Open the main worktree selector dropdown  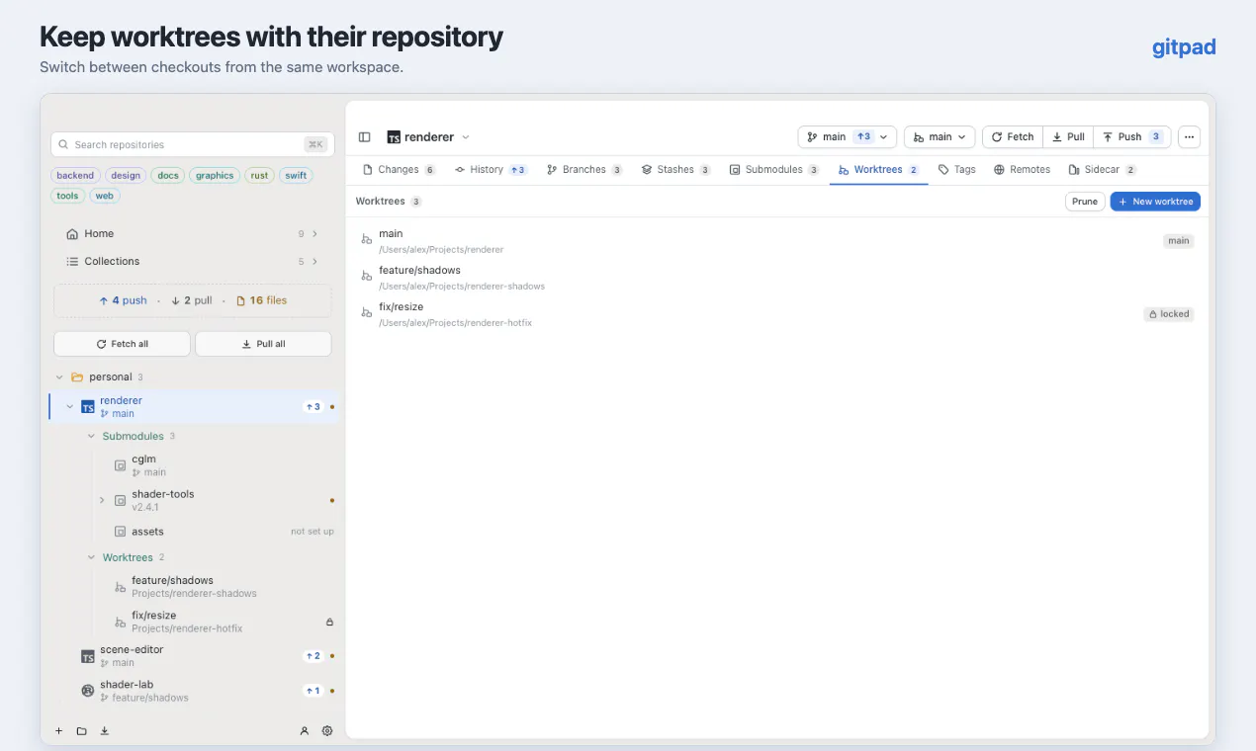point(940,137)
